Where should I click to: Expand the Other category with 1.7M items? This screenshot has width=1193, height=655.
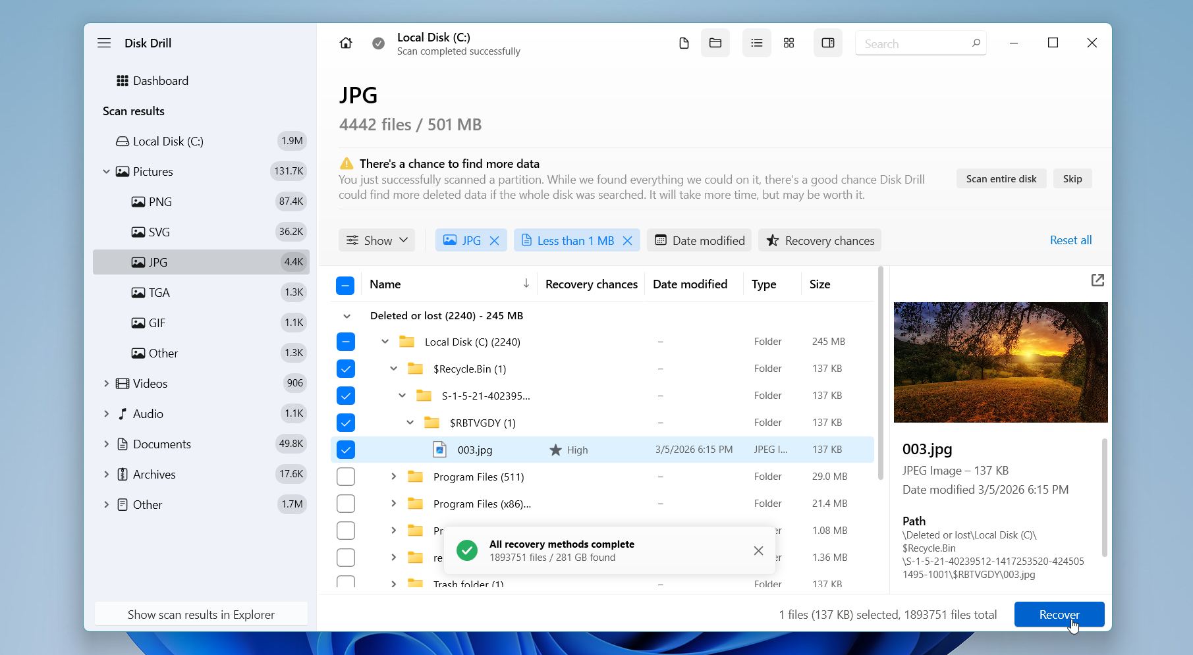tap(106, 505)
